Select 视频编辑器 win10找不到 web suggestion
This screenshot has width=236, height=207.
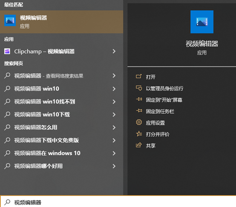coord(62,101)
